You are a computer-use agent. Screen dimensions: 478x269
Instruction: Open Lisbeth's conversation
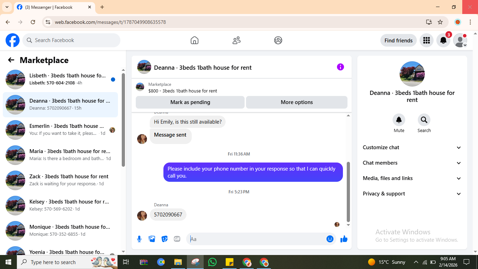click(x=61, y=80)
